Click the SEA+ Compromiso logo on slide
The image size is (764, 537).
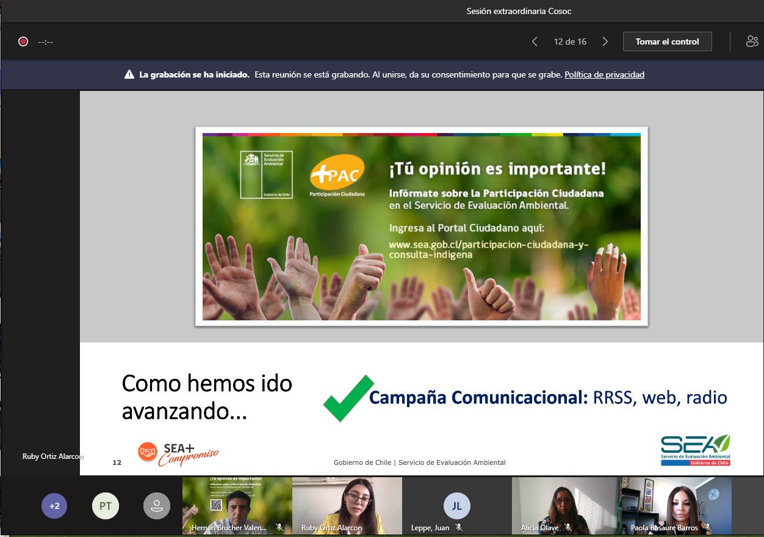point(178,453)
